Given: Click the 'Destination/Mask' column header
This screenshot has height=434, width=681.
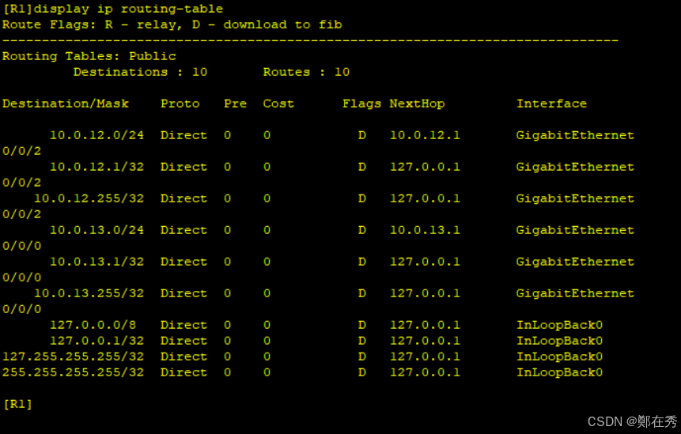Looking at the screenshot, I should pyautogui.click(x=66, y=104).
